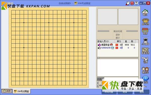The height and width of the screenshot is (95, 151).
Task: Click the left player avatar panel
Action: (x=107, y=17)
